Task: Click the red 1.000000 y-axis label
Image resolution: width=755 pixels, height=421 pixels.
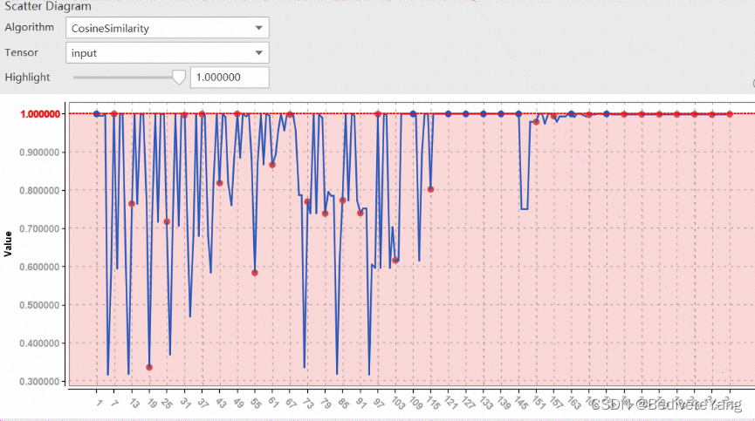Action: (x=40, y=114)
